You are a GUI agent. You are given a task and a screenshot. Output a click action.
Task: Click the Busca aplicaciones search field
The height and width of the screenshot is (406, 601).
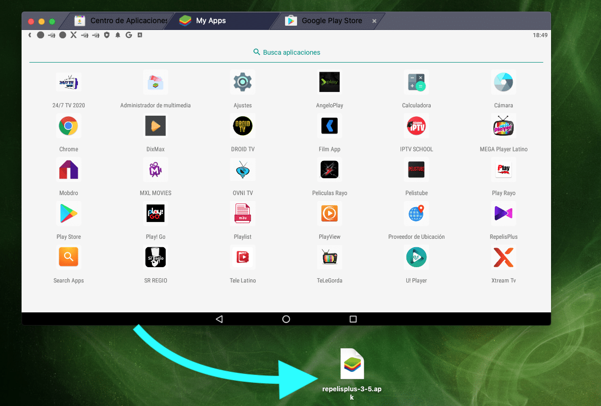click(x=287, y=53)
